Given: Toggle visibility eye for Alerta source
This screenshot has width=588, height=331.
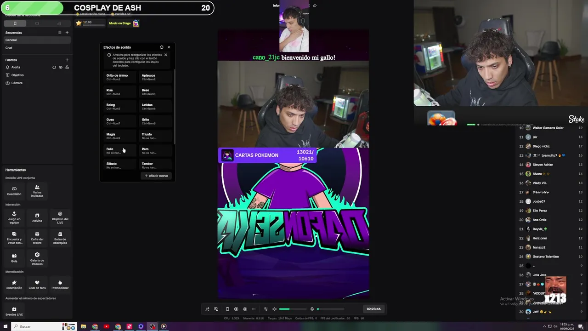Looking at the screenshot, I should (x=60, y=67).
